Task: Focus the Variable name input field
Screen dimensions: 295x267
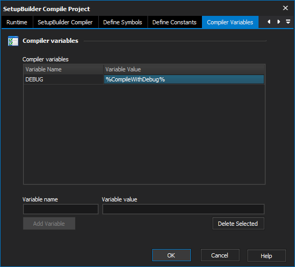Action: click(x=61, y=209)
